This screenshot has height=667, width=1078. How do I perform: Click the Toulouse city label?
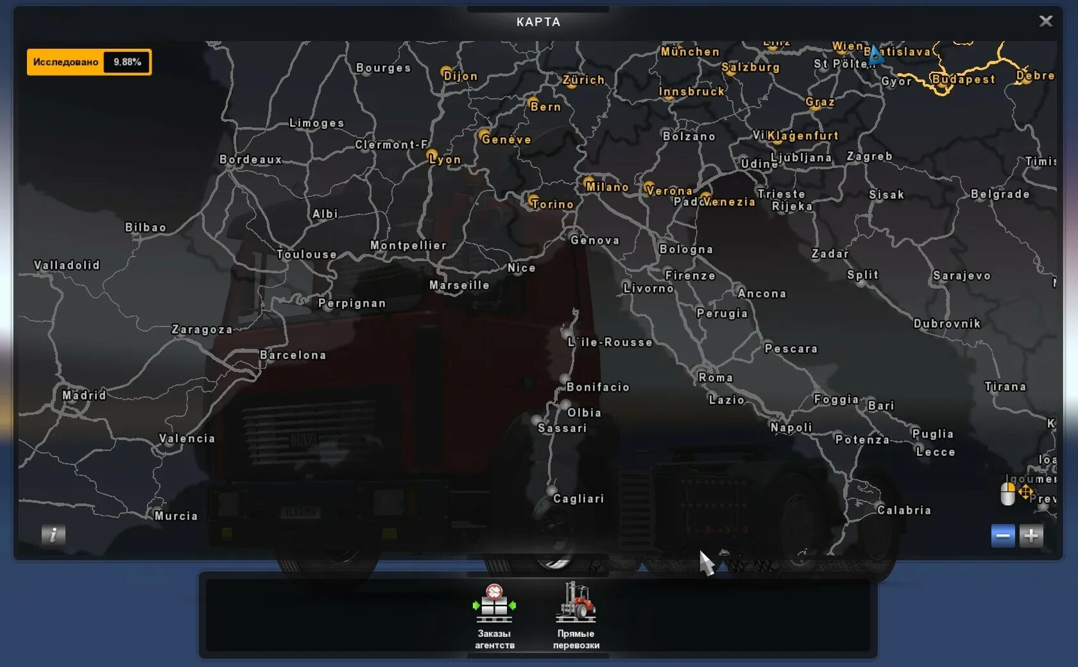(307, 254)
